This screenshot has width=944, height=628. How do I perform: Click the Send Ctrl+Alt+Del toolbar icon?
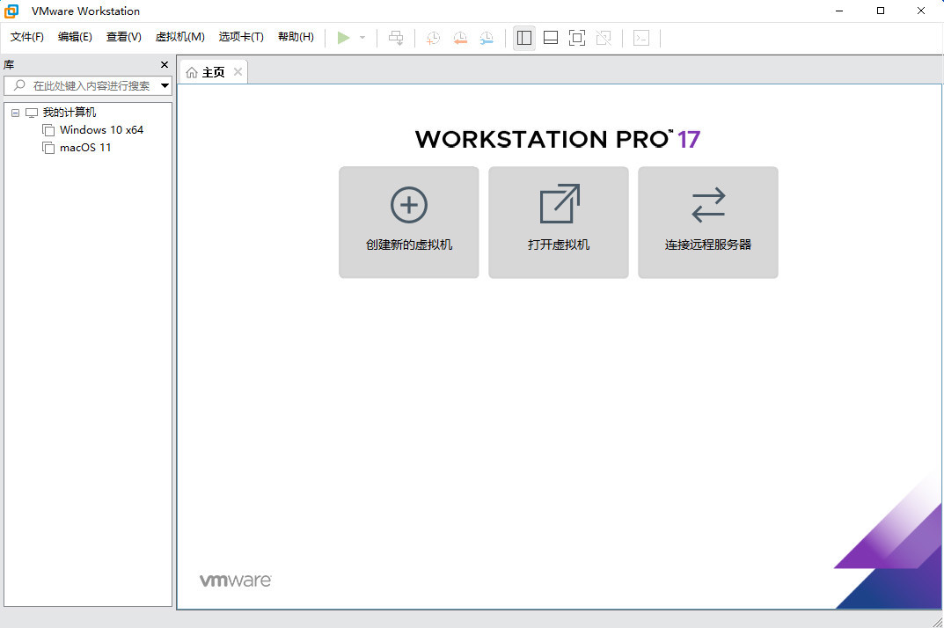[397, 38]
